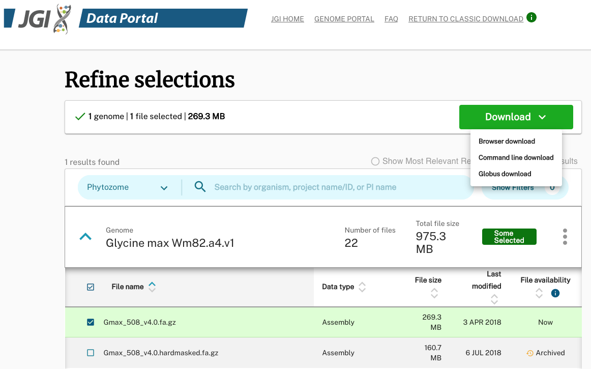
Task: Choose Command line download option
Action: [516, 157]
